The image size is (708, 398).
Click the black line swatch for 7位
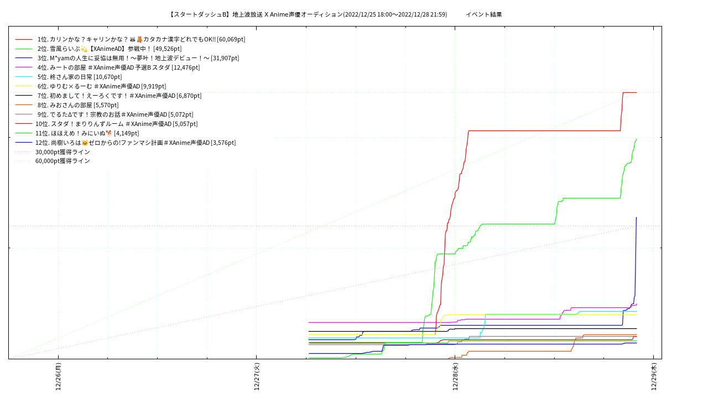tap(24, 96)
